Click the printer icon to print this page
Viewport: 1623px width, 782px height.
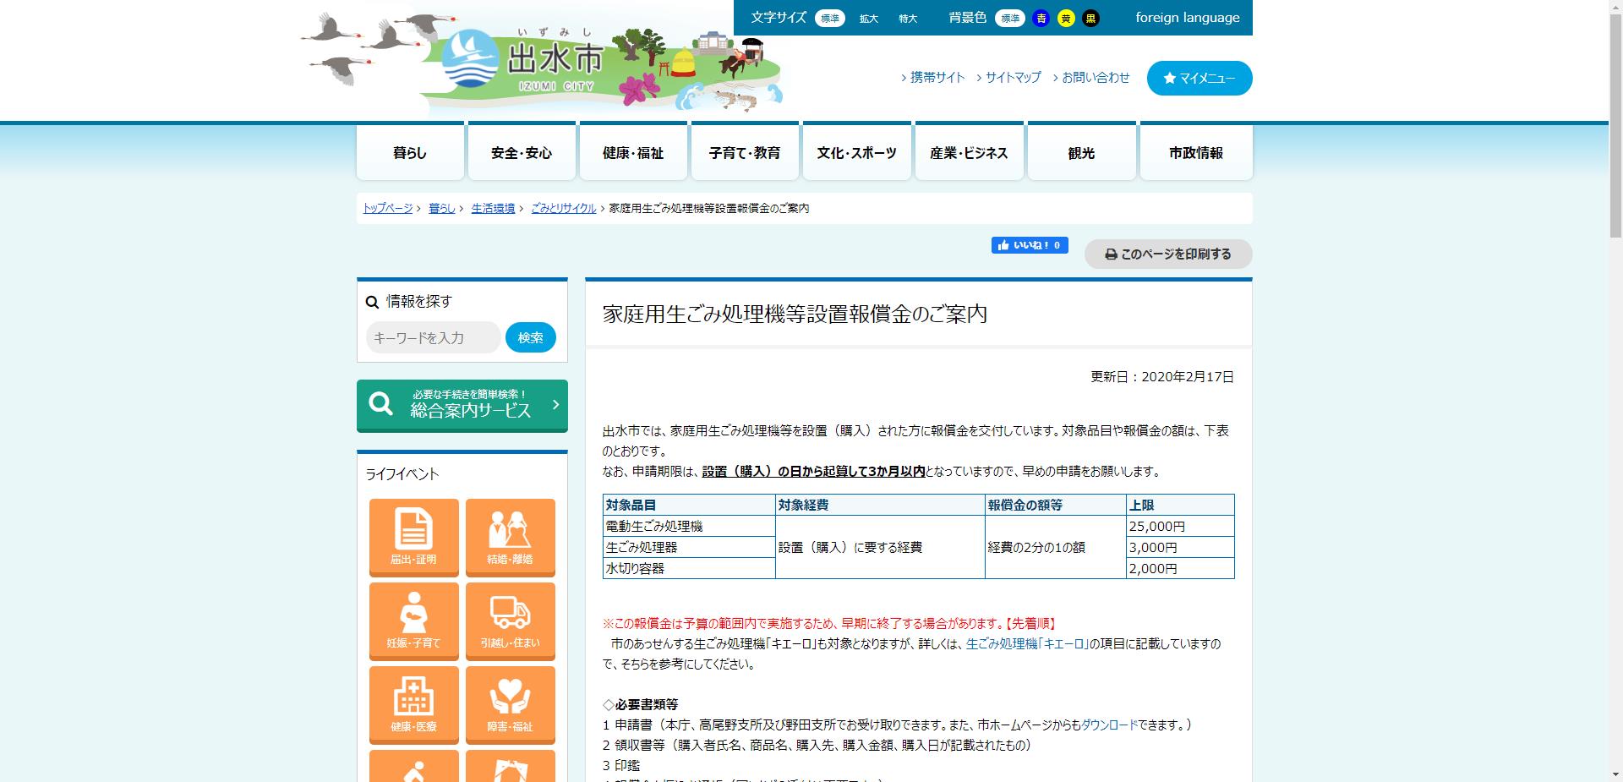pos(1112,254)
